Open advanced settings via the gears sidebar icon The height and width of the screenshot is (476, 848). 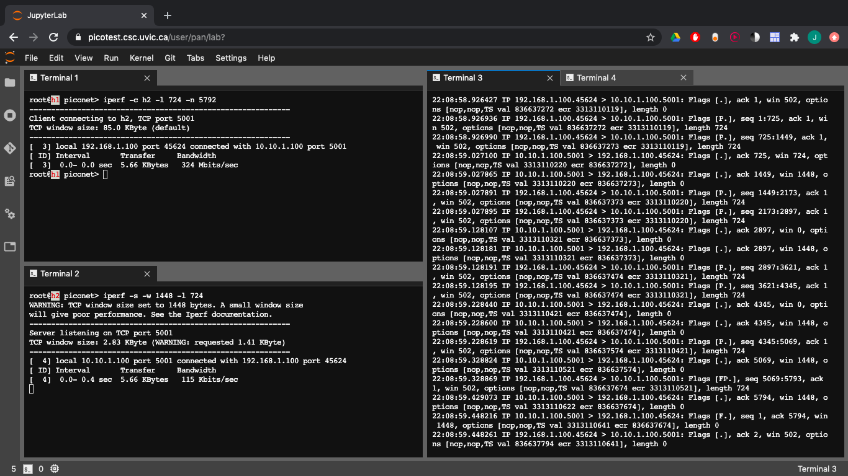[x=9, y=214]
